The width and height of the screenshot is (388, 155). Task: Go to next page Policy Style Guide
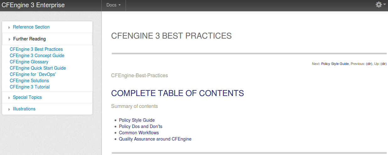point(335,64)
